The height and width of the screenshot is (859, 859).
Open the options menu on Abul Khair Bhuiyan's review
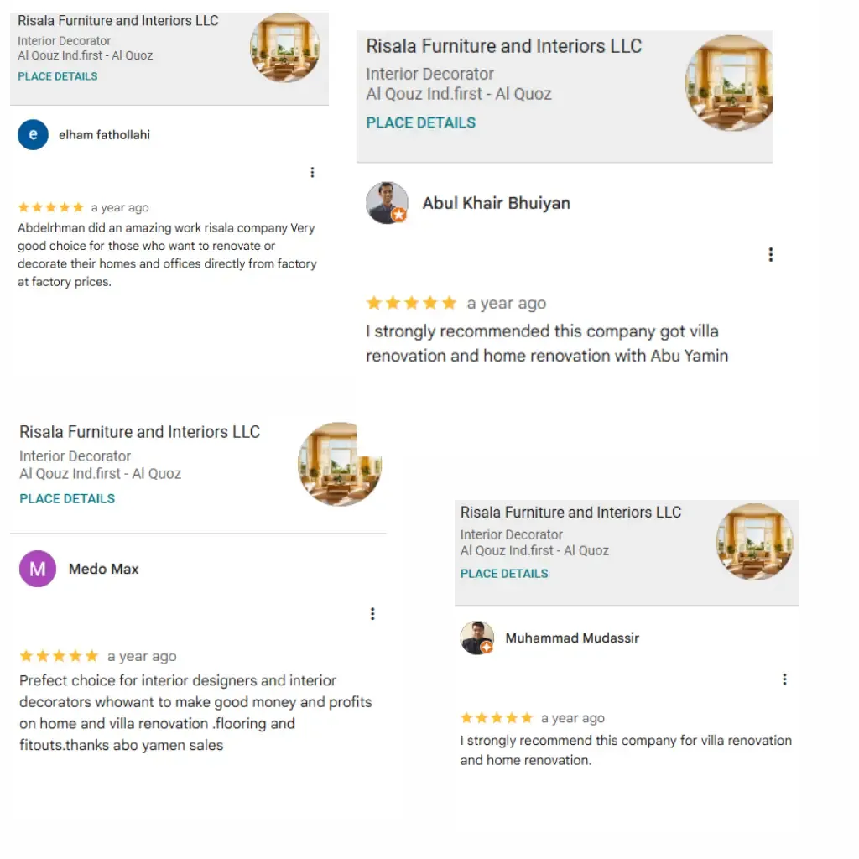(770, 254)
